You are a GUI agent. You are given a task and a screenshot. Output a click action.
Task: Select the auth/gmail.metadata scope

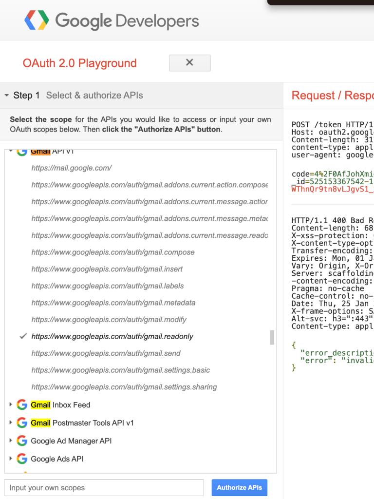tap(113, 303)
